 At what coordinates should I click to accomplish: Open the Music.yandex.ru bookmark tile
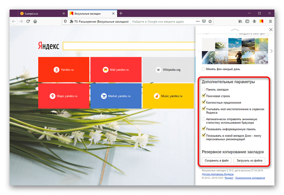[168, 96]
